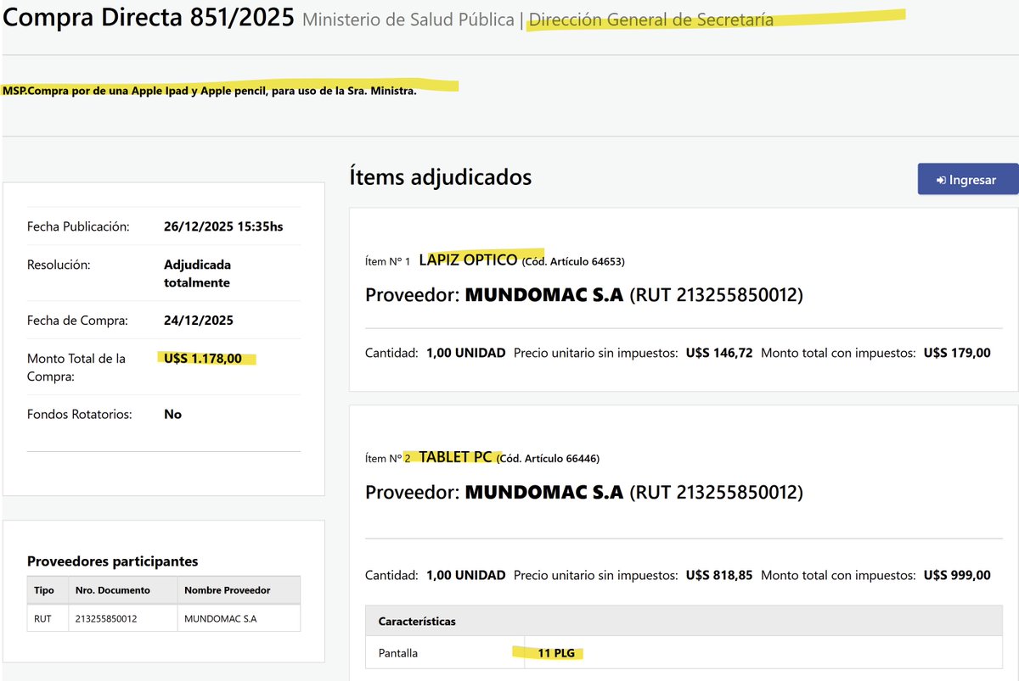1019x681 pixels.
Task: Click the Ingresar login button
Action: (x=968, y=179)
